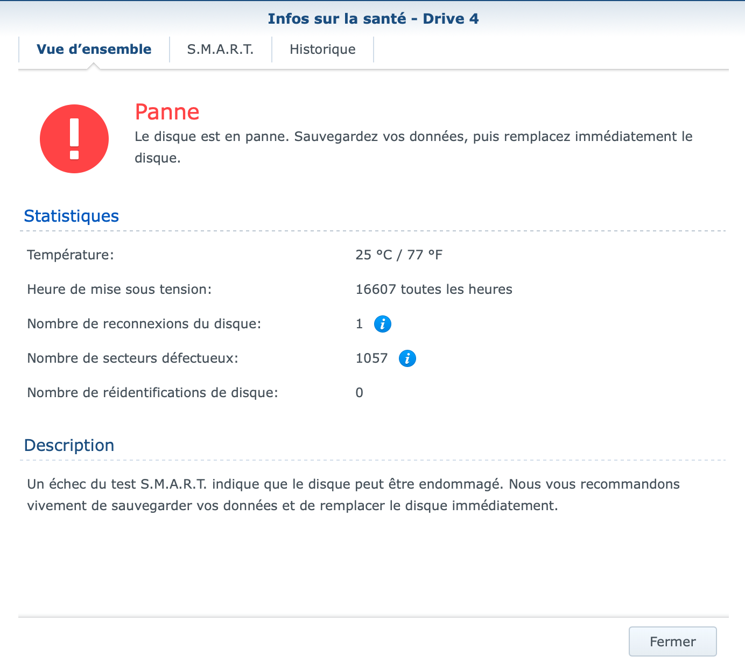Select the 25 °C / 77 °F value
745x663 pixels.
[x=399, y=255]
